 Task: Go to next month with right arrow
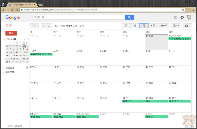coord(49,26)
